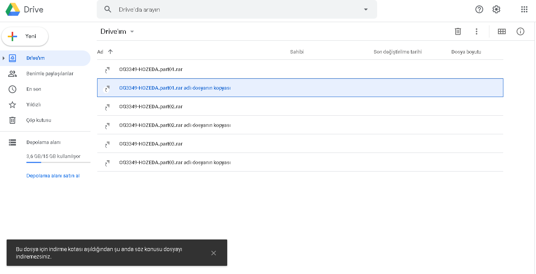Click the clock recent icon

click(x=12, y=89)
